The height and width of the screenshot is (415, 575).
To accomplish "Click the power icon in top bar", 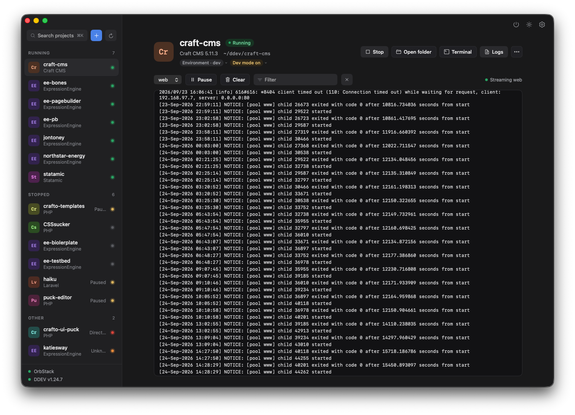I will [516, 24].
